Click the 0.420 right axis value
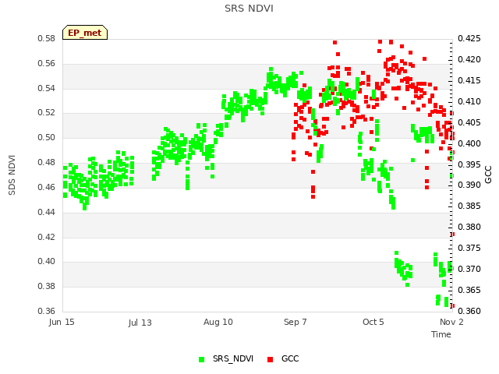499x374 pixels. tap(469, 59)
